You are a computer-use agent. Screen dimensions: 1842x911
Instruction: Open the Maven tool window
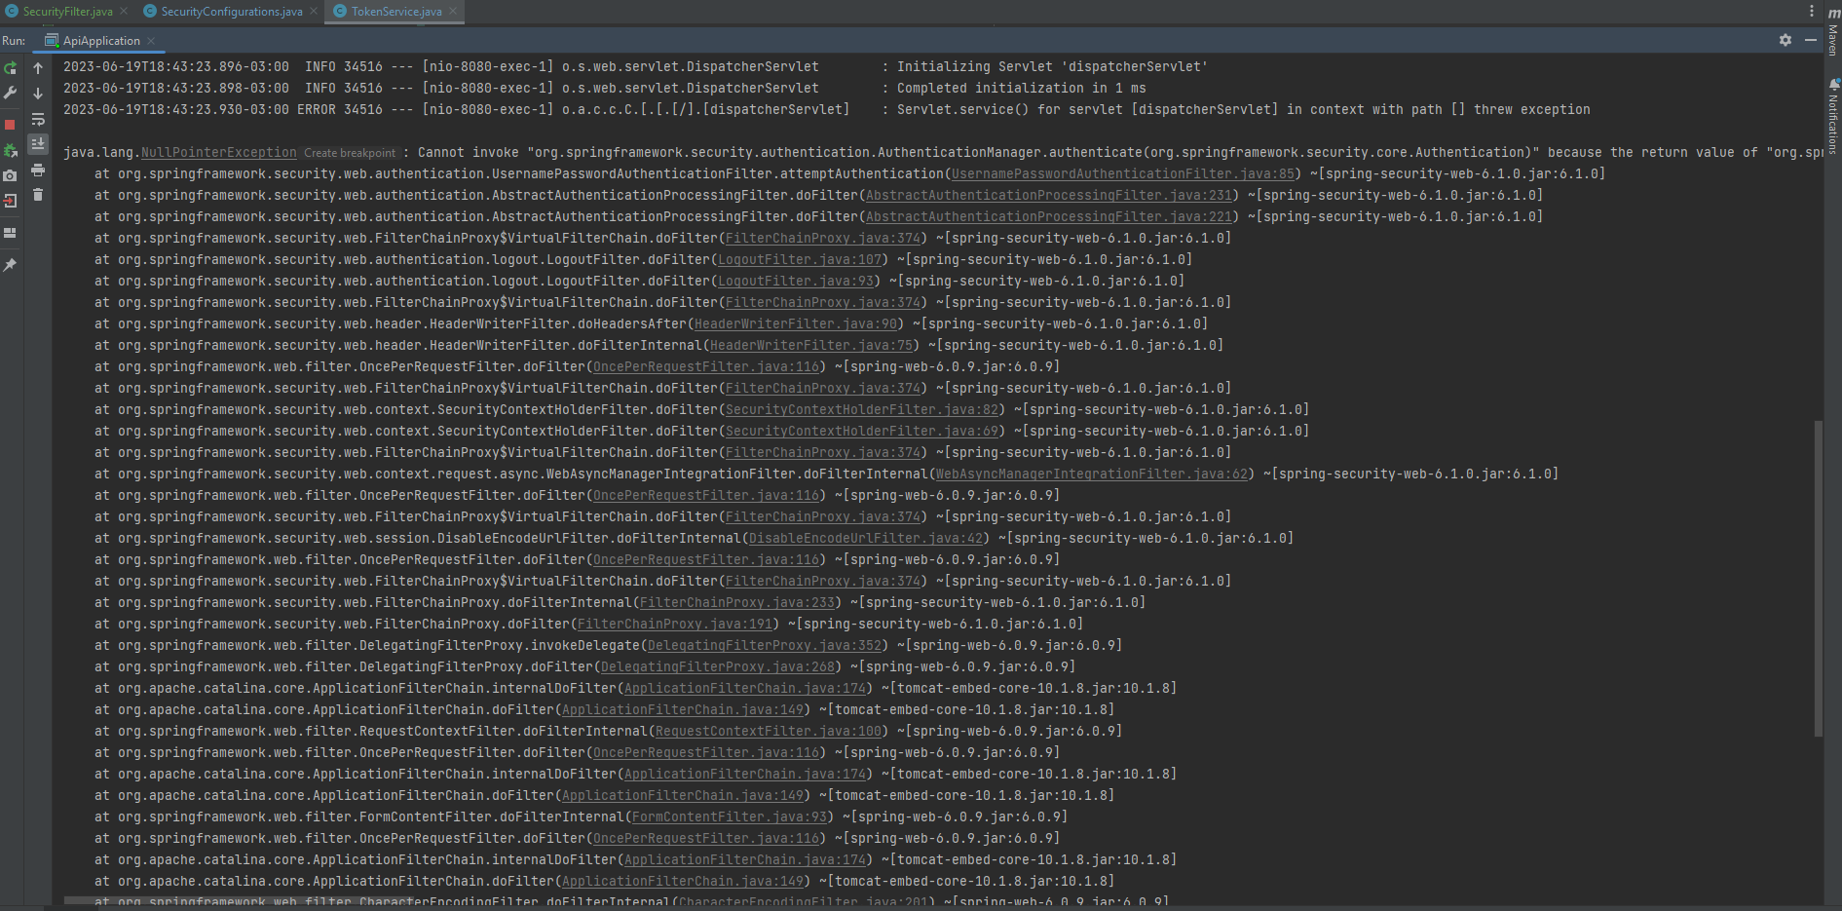[1833, 32]
